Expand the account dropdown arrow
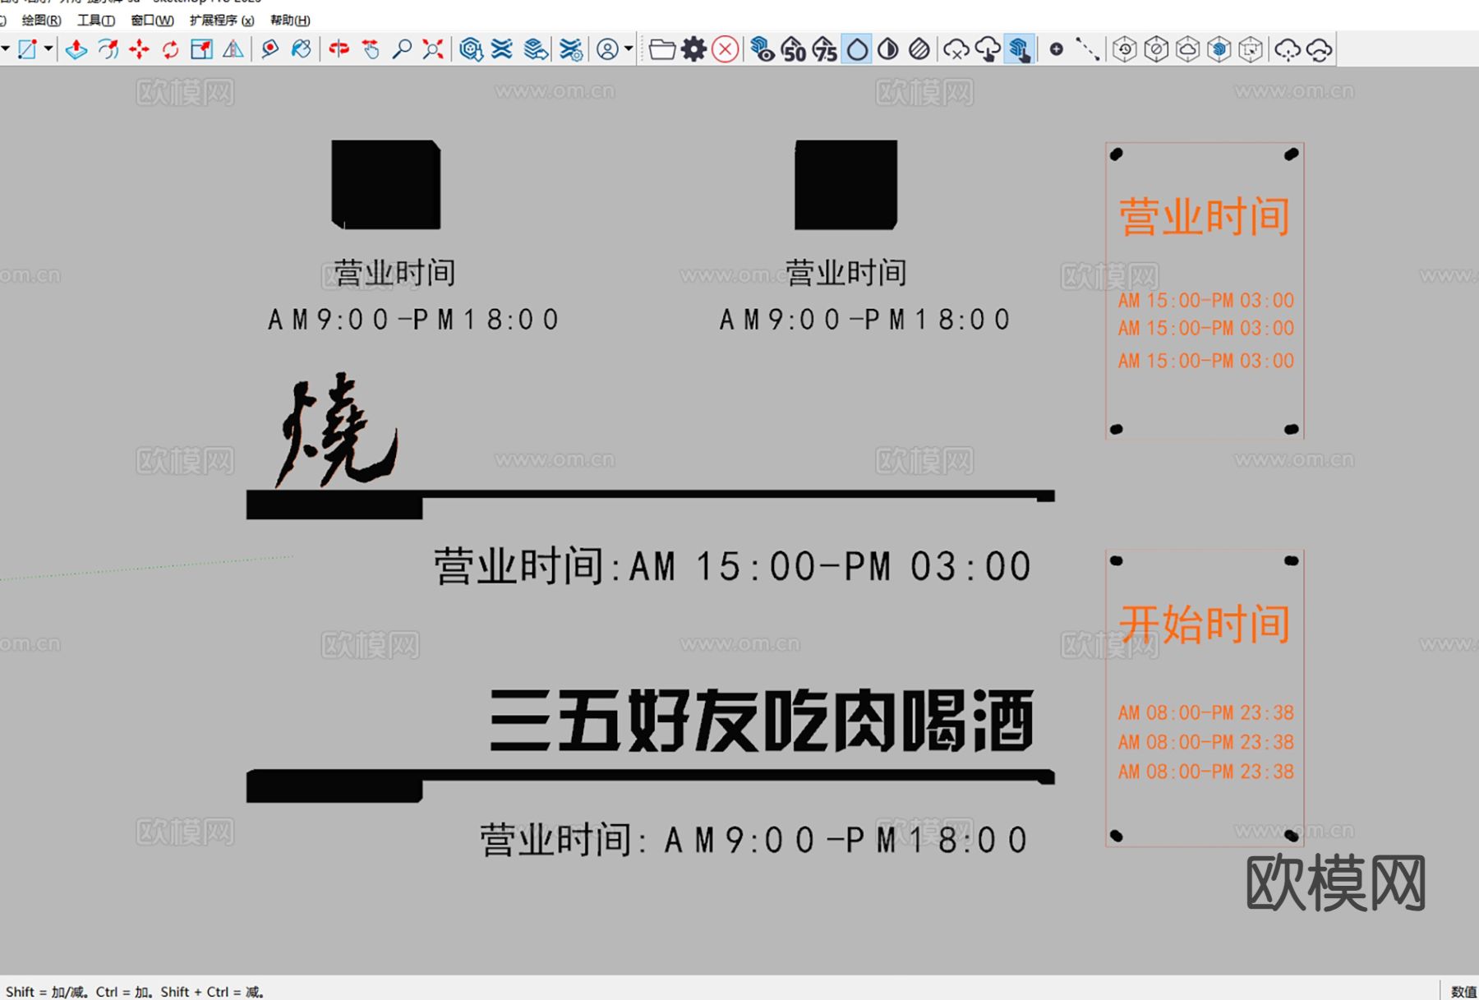Image resolution: width=1479 pixels, height=1000 pixels. (629, 49)
